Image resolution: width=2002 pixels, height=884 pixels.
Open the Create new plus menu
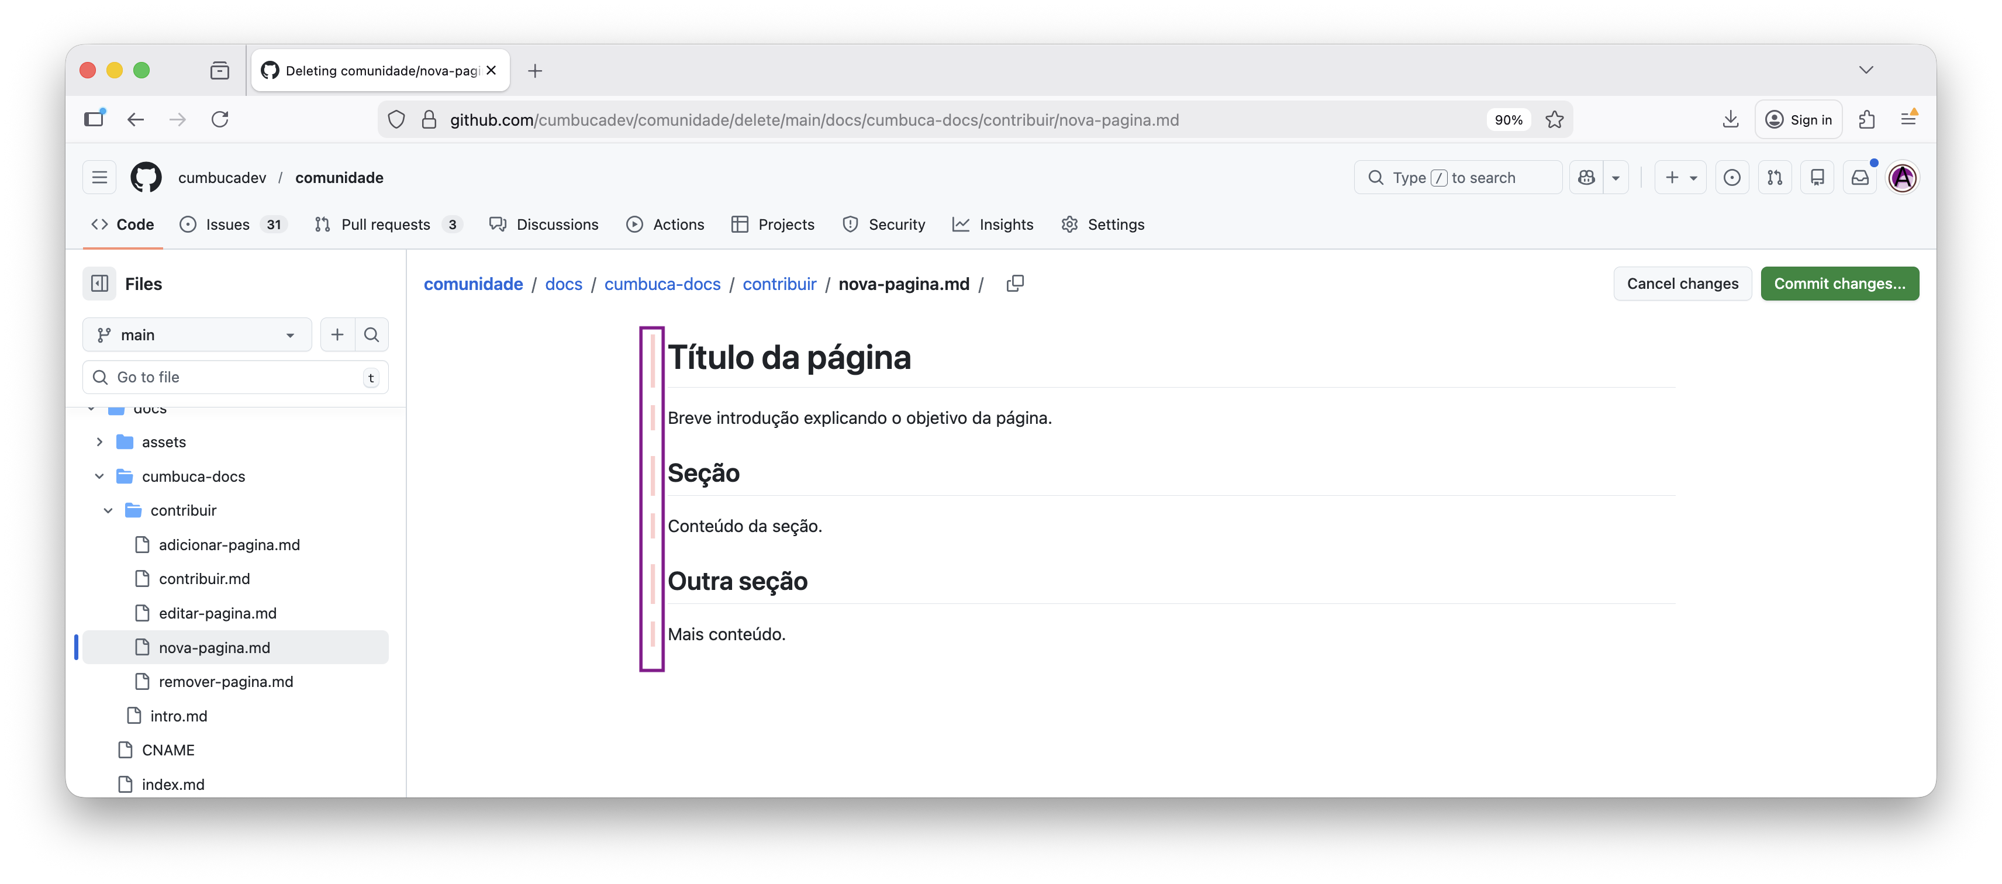[x=1680, y=177]
